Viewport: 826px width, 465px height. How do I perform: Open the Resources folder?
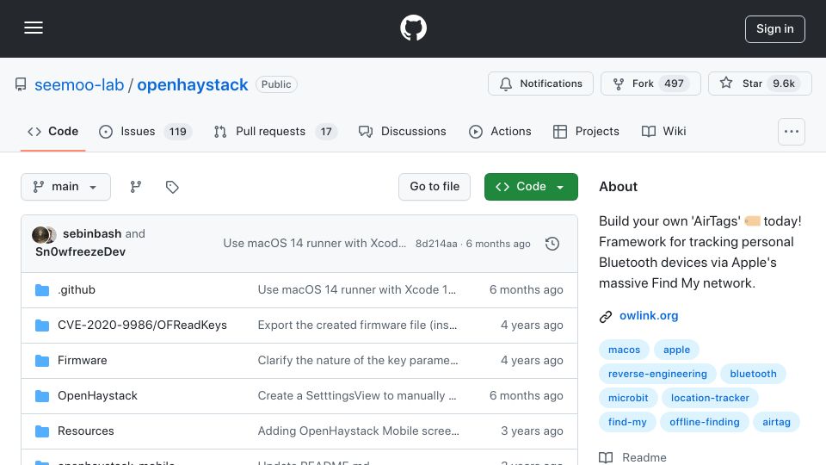[86, 431]
